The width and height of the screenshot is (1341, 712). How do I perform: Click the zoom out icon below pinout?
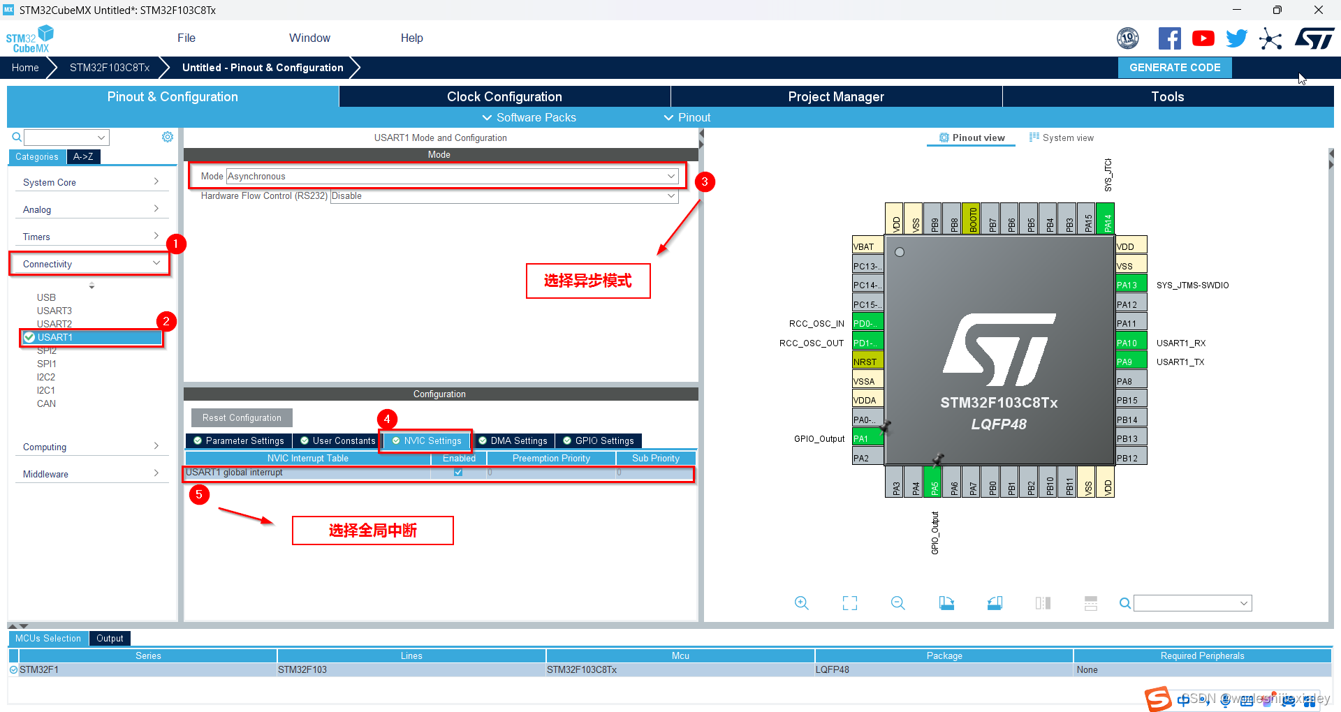pos(898,603)
